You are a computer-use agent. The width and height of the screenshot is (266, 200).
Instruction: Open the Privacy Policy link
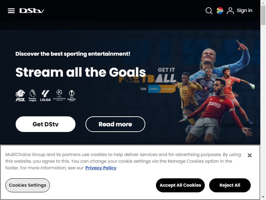101,168
